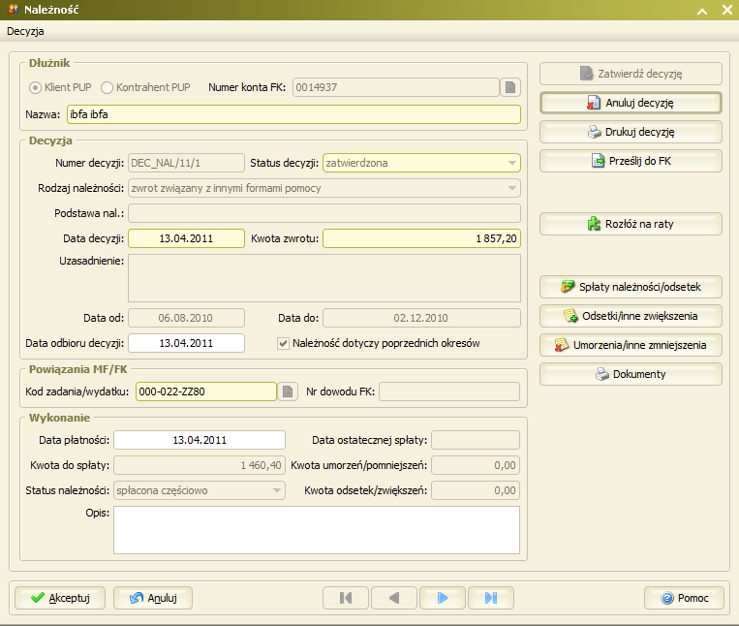Viewport: 739px width, 626px height.
Task: Click the Akceptuj button
Action: (60, 598)
